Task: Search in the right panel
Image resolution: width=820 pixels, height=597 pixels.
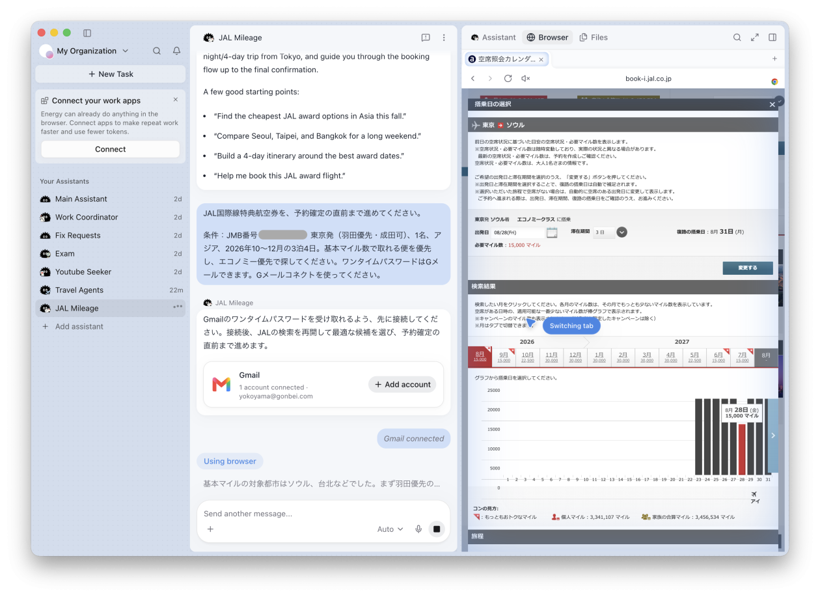Action: click(737, 37)
